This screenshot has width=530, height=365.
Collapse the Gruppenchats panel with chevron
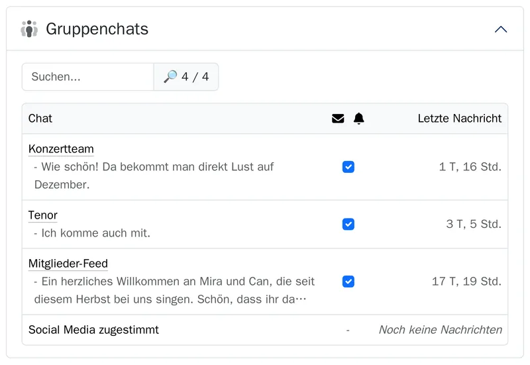click(501, 29)
